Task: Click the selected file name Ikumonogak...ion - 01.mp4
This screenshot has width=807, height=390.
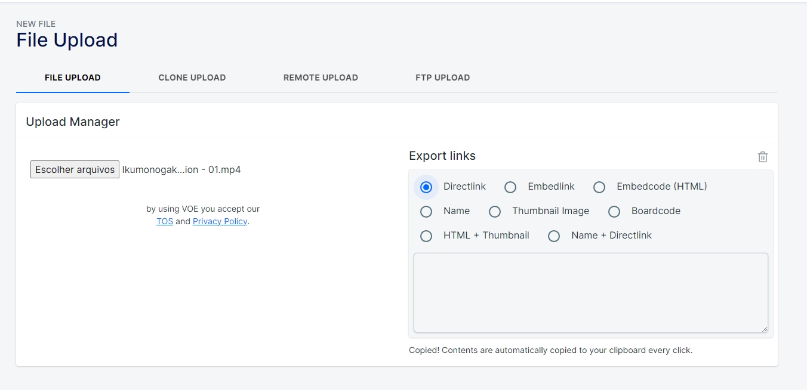Action: pyautogui.click(x=181, y=169)
